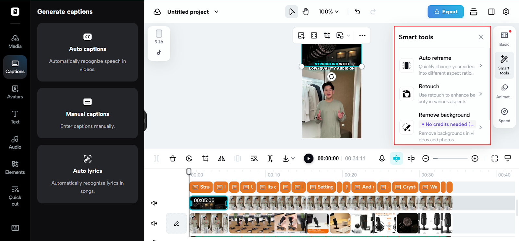Click the pencil edit cover button
Viewport: 519px width, 241px height.
176,223
